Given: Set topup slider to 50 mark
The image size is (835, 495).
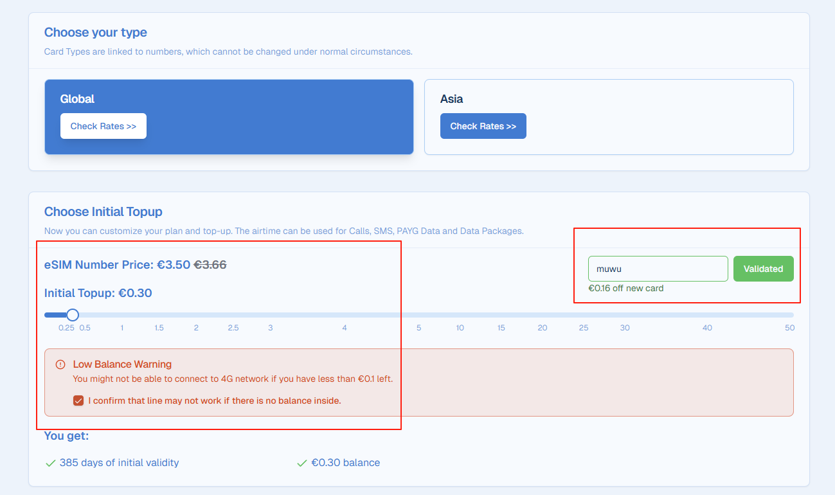Looking at the screenshot, I should click(x=790, y=315).
